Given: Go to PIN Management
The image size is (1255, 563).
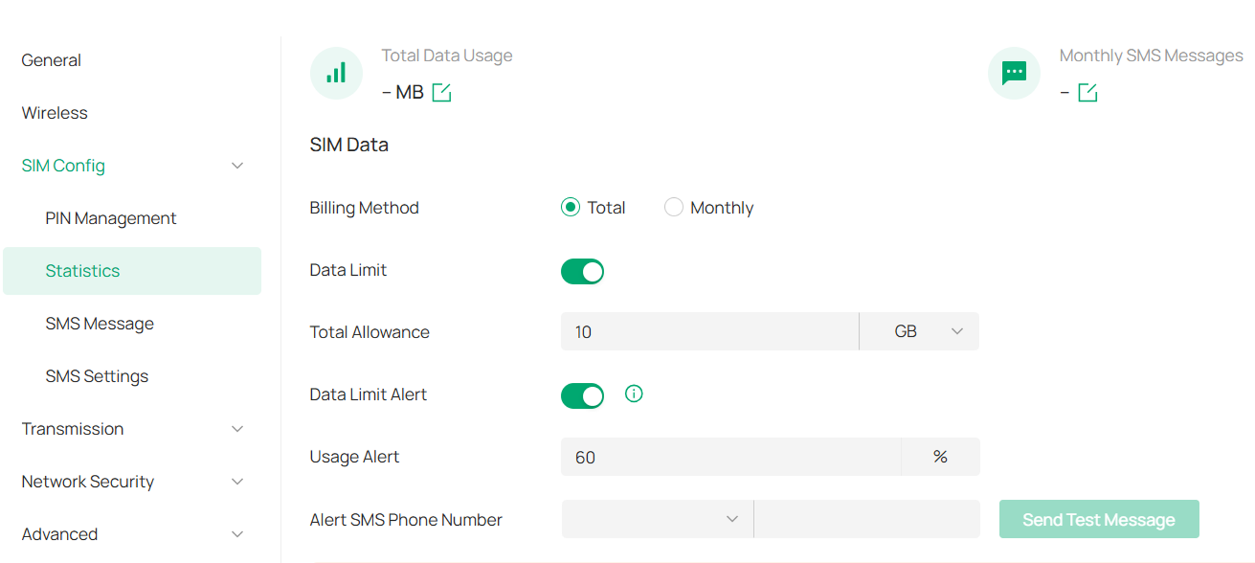Looking at the screenshot, I should coord(111,218).
